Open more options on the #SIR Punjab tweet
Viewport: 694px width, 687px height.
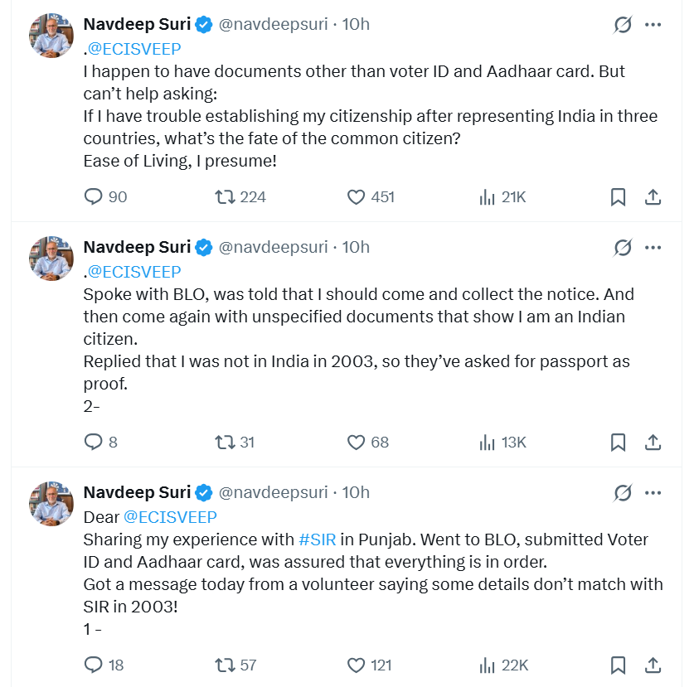coord(653,492)
